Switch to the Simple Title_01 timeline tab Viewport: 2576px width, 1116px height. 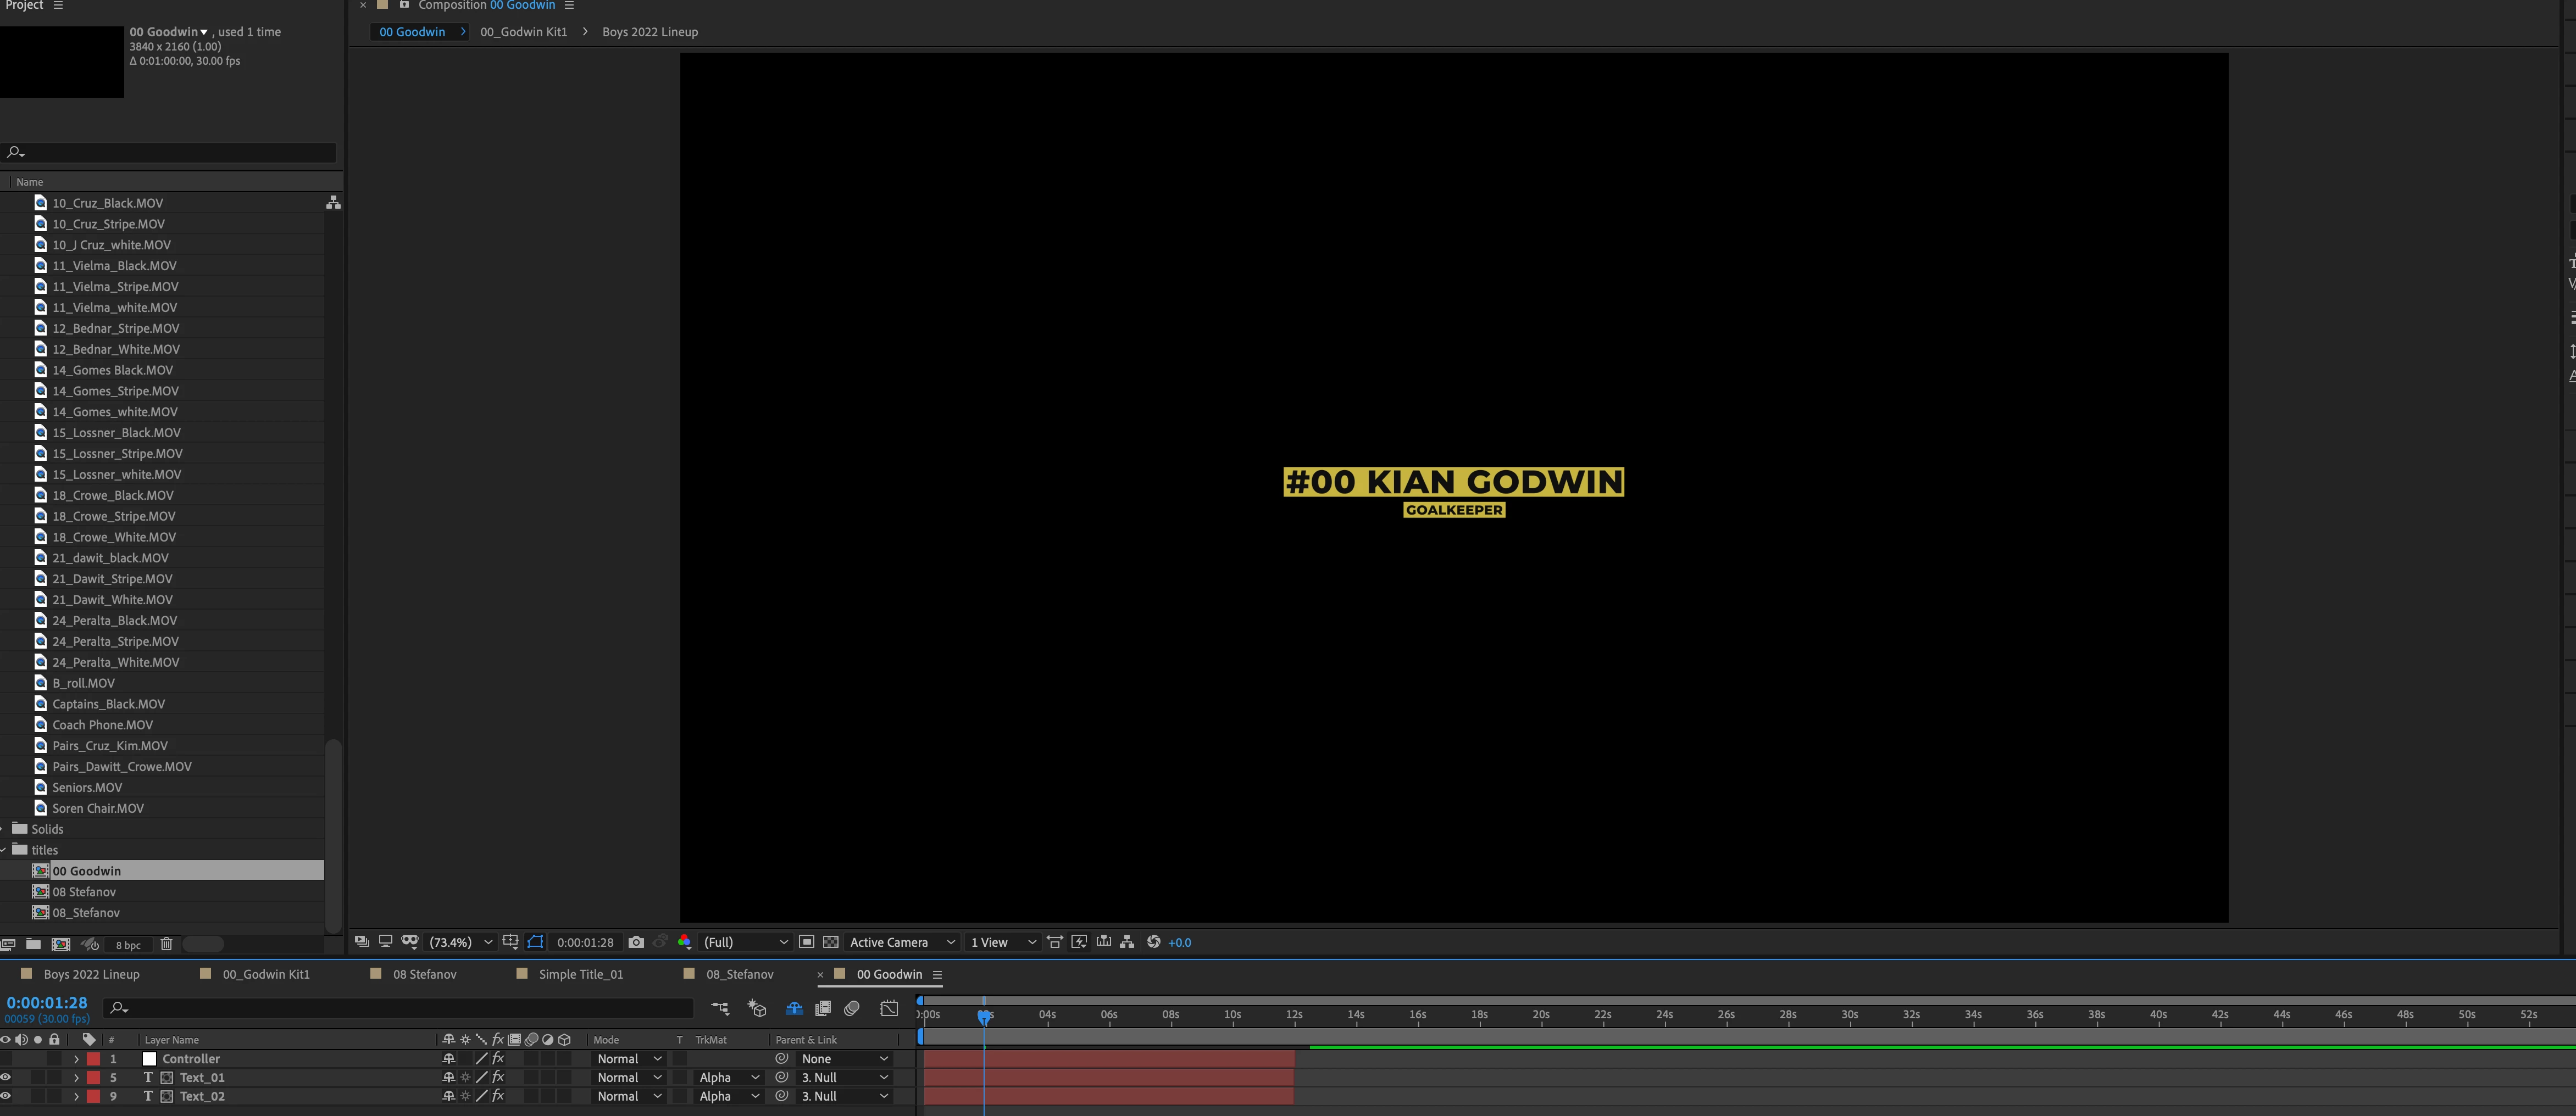[x=580, y=974]
